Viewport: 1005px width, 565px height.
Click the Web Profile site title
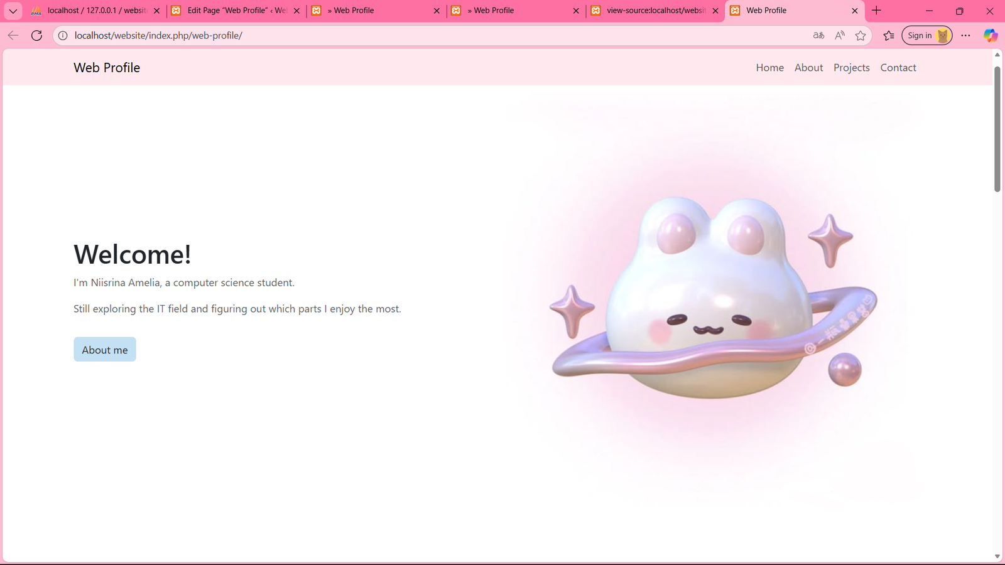click(x=107, y=67)
